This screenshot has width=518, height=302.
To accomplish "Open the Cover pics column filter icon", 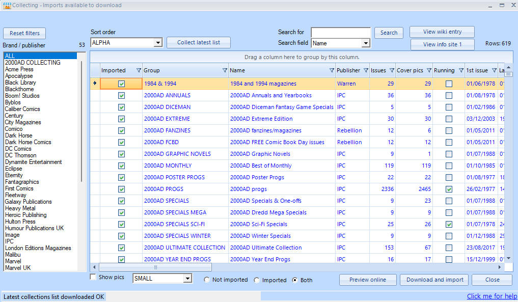I will point(429,70).
